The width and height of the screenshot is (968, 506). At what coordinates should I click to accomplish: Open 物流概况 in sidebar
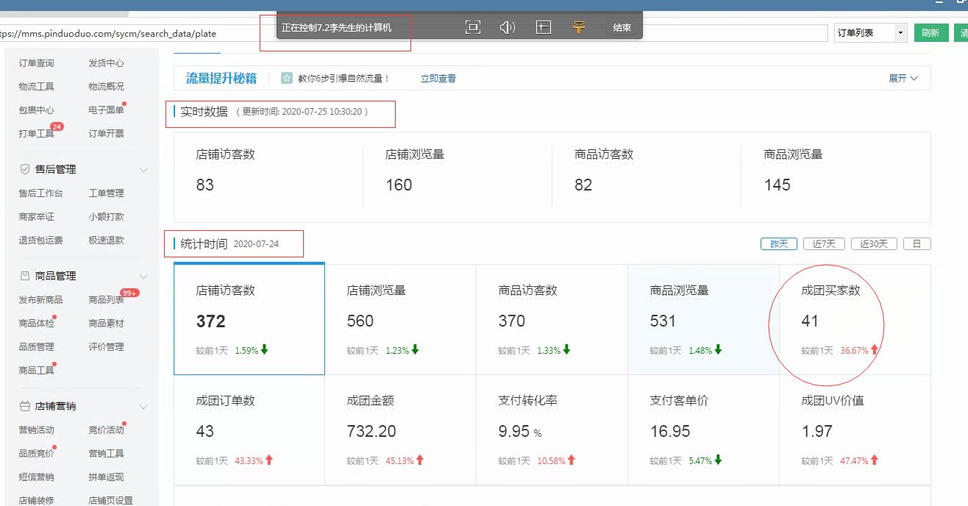pyautogui.click(x=106, y=87)
